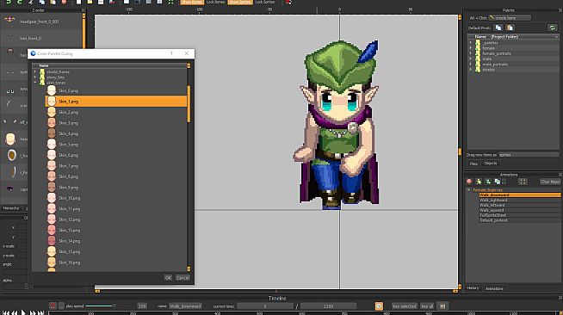
Task: Click current time input field
Action: coord(265,306)
